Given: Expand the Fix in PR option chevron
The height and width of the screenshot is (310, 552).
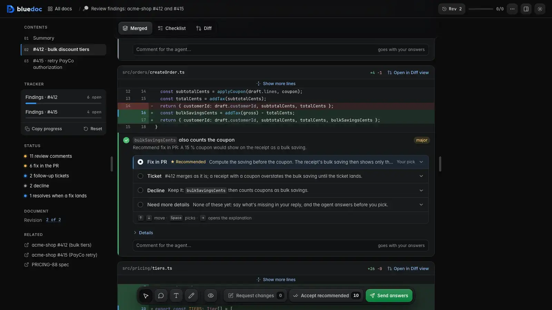Looking at the screenshot, I should [x=421, y=162].
